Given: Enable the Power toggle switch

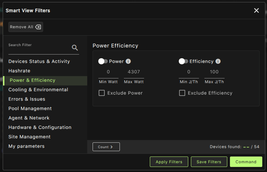Looking at the screenshot, I should (103, 61).
